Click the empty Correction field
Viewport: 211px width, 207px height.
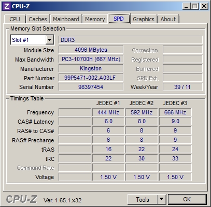coord(182,50)
